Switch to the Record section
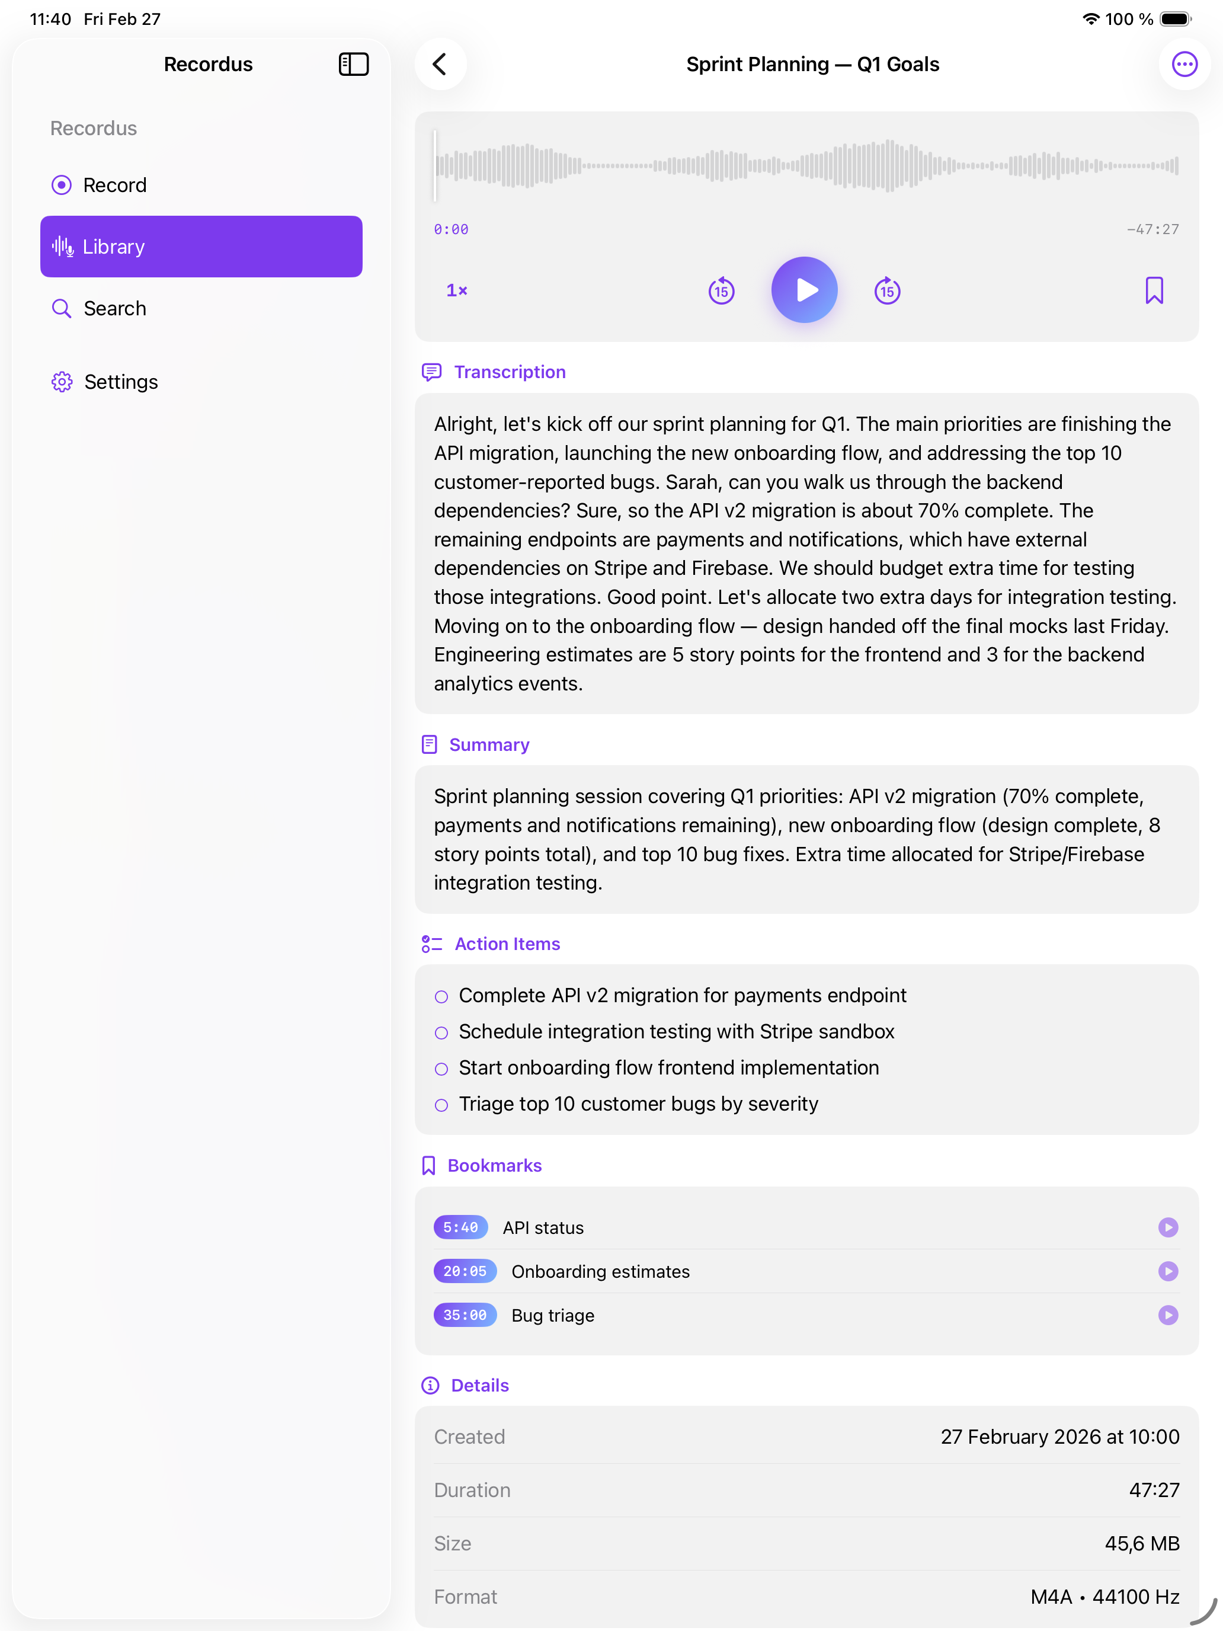Viewport: 1223px width, 1631px height. [x=115, y=185]
